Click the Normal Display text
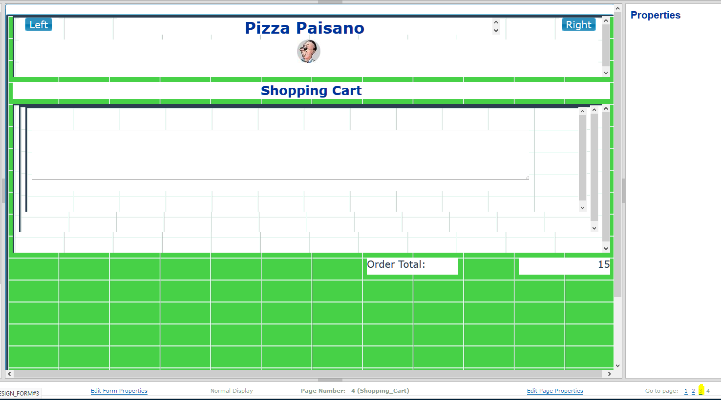 [x=232, y=391]
